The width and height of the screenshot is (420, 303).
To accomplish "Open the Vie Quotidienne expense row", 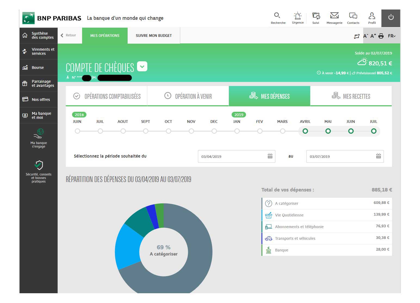I will 327,215.
